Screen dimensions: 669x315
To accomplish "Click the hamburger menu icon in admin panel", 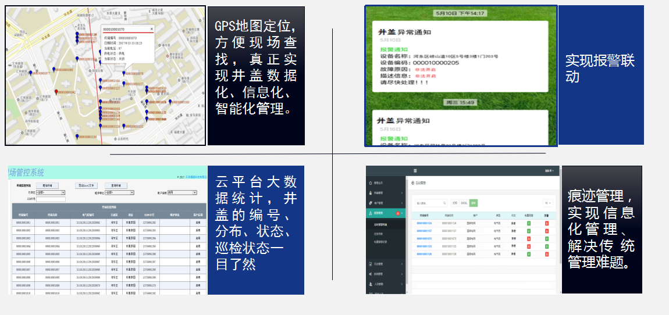I will (x=415, y=171).
